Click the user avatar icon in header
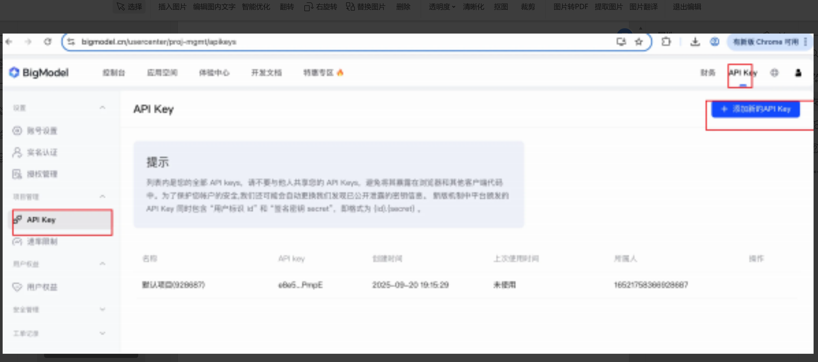Image resolution: width=818 pixels, height=362 pixels. point(798,73)
